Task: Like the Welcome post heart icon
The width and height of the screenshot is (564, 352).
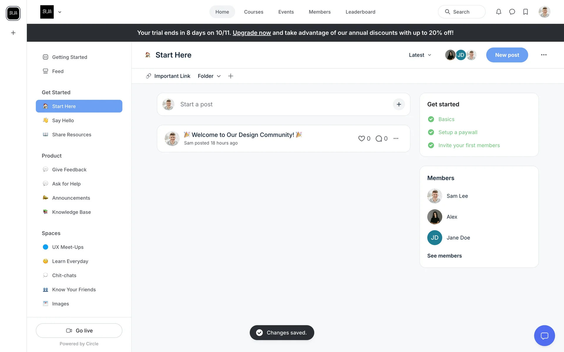Action: 361,138
